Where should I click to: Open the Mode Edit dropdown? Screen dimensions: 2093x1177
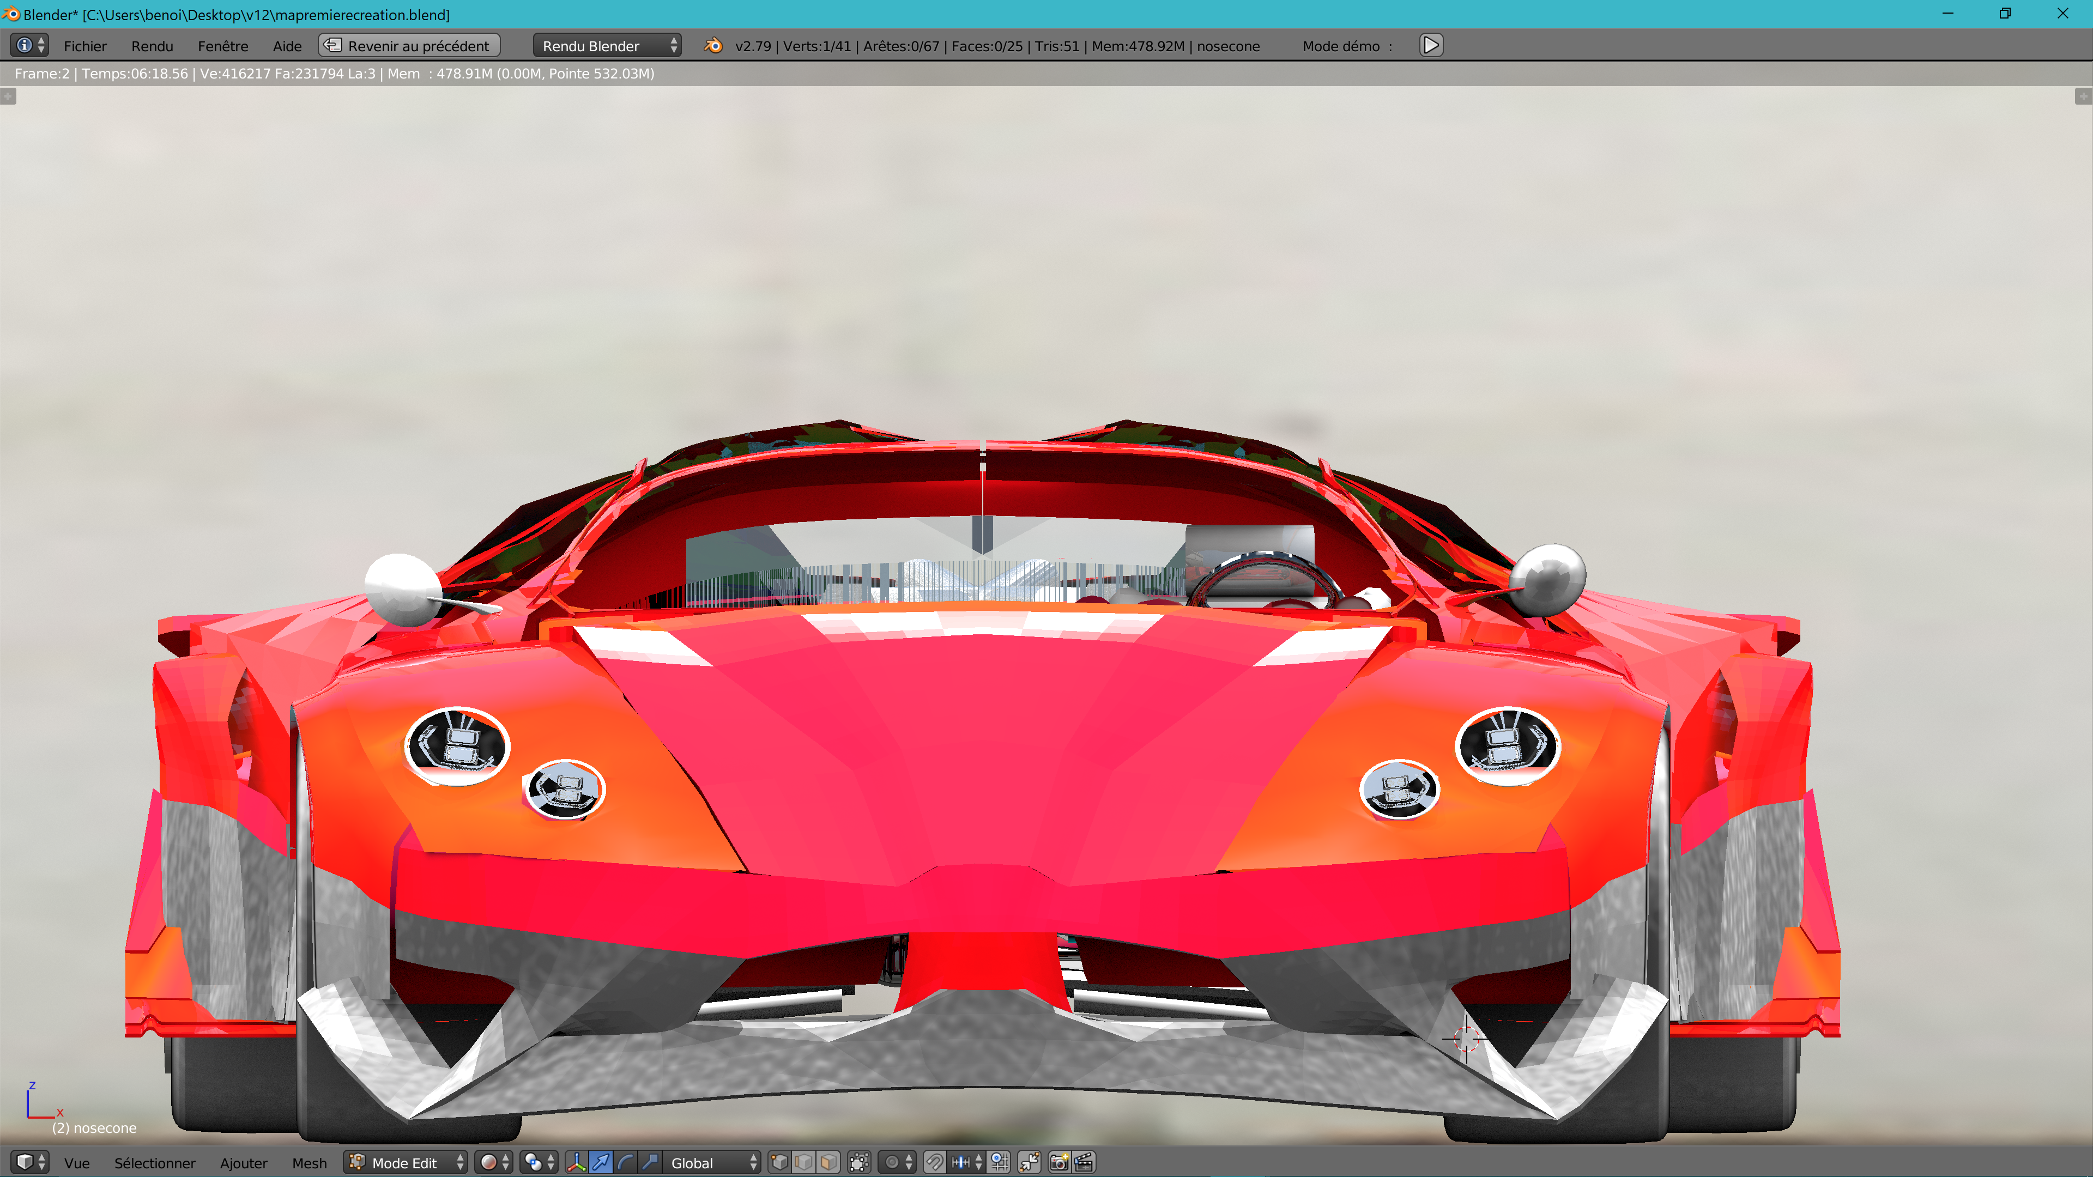[x=406, y=1162]
